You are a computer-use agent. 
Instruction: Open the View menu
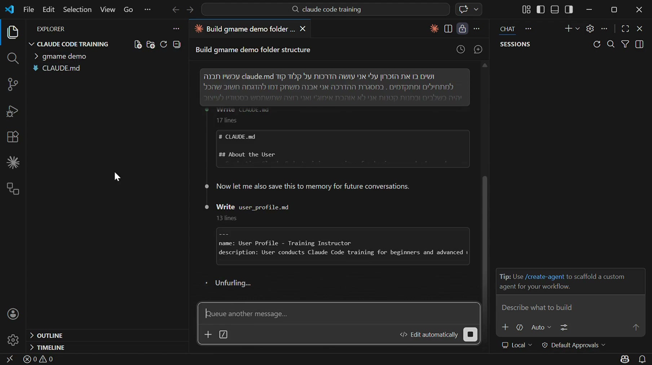pyautogui.click(x=107, y=10)
